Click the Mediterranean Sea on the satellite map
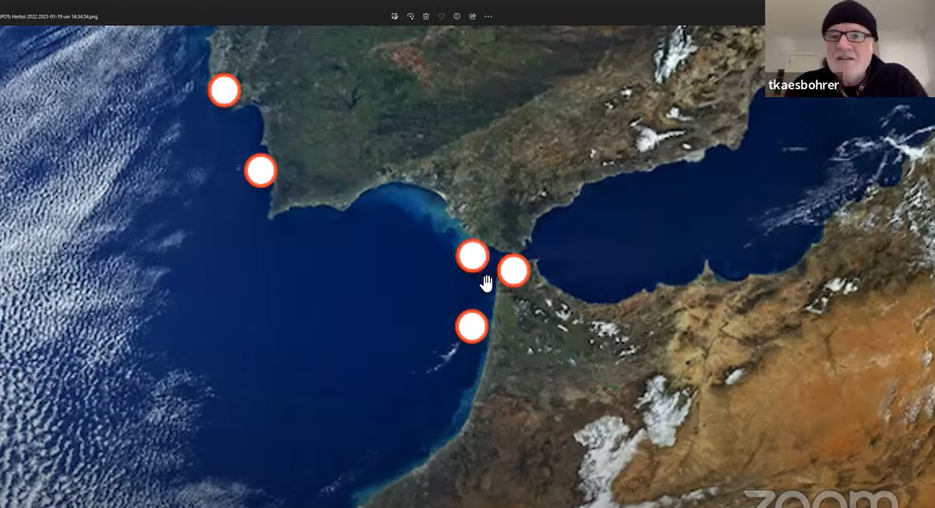The height and width of the screenshot is (508, 935). coord(674,225)
